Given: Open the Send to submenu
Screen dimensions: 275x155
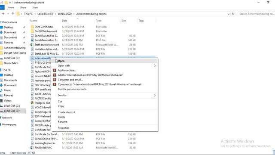Looking at the screenshot, I should pyautogui.click(x=104, y=95).
